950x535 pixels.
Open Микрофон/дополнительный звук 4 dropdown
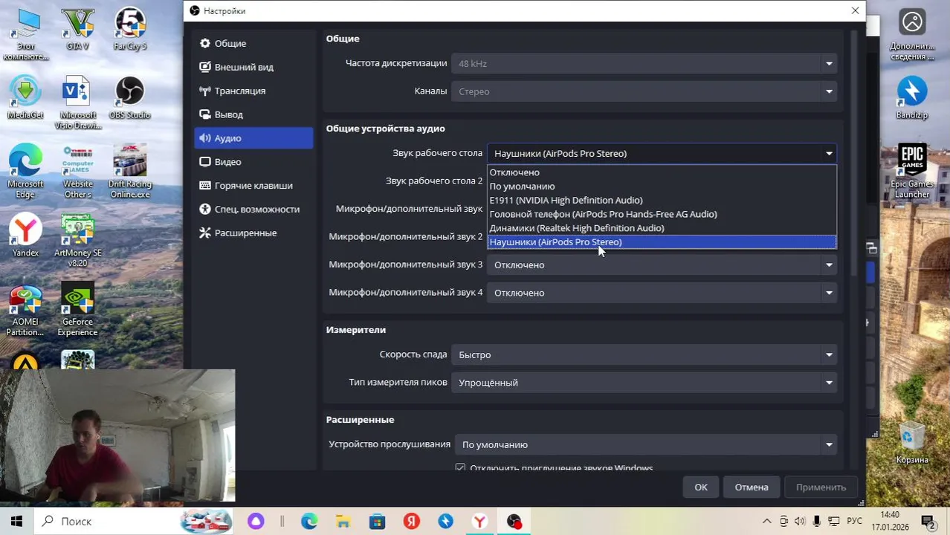click(662, 293)
